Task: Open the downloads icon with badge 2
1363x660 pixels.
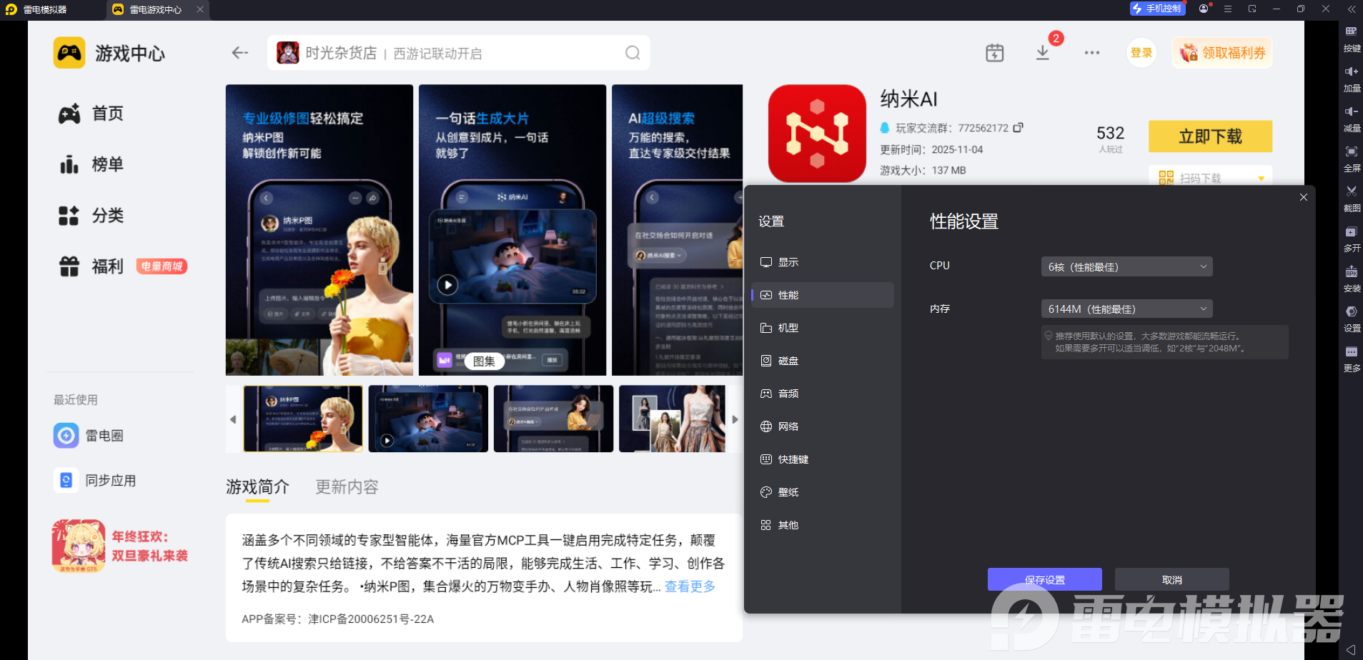Action: point(1043,52)
